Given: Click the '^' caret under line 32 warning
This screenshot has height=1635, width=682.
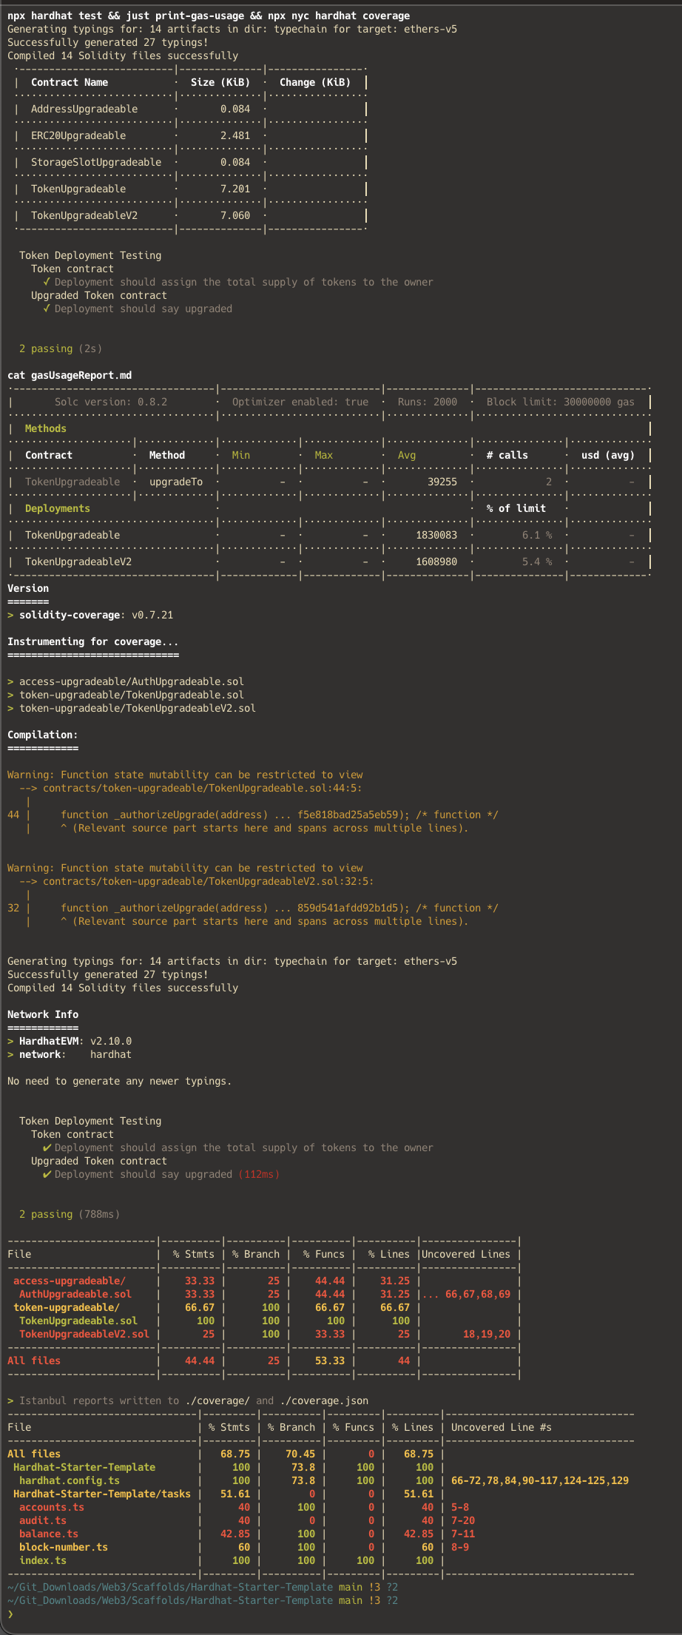Looking at the screenshot, I should pos(64,921).
